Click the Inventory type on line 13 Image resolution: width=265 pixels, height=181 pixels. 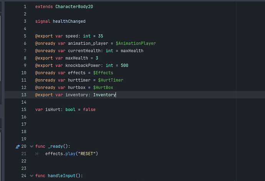pyautogui.click(x=104, y=95)
